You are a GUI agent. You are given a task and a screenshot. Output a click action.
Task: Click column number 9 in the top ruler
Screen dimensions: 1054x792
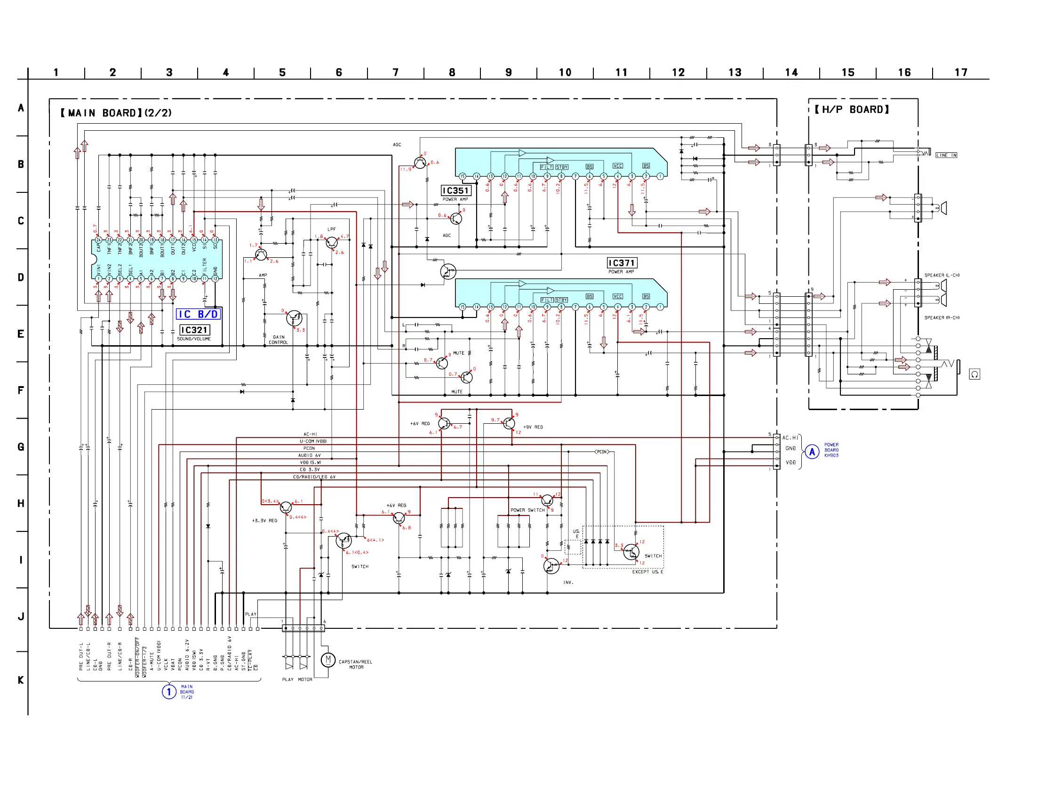pyautogui.click(x=509, y=72)
